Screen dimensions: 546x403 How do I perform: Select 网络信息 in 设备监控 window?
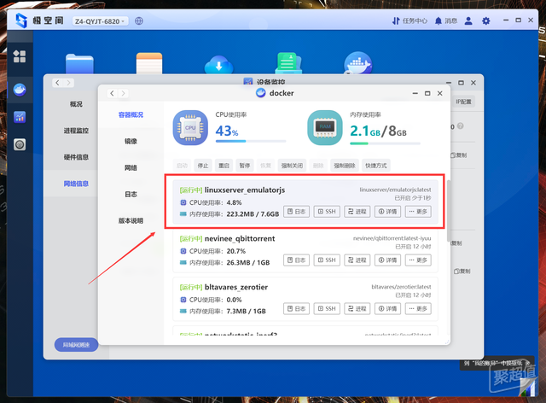click(76, 184)
